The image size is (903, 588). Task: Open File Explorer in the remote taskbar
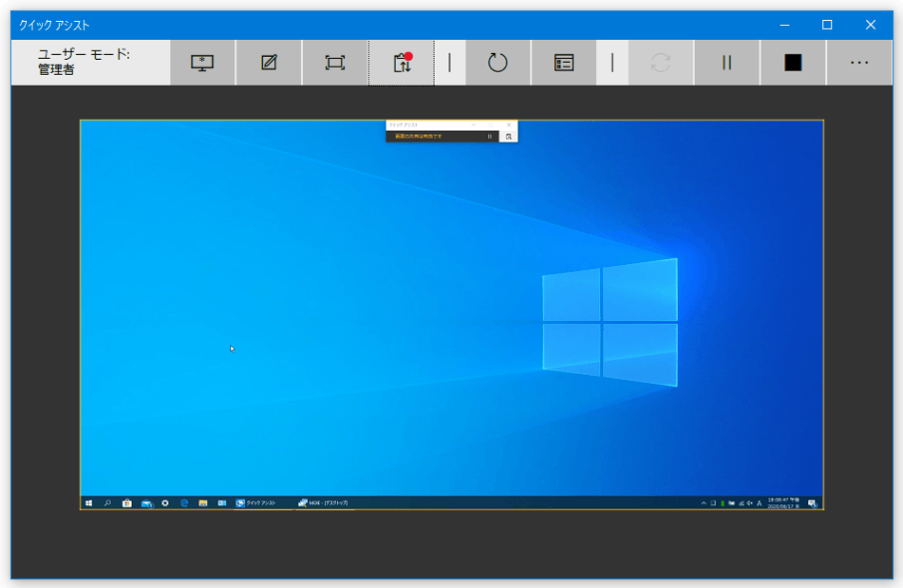pos(203,503)
